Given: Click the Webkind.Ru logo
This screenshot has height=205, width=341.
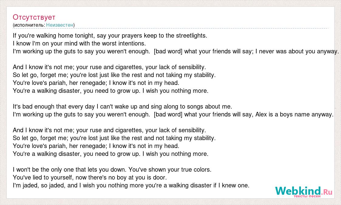Looking at the screenshot, I should [x=304, y=192].
